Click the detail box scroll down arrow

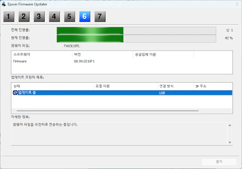coord(229,142)
